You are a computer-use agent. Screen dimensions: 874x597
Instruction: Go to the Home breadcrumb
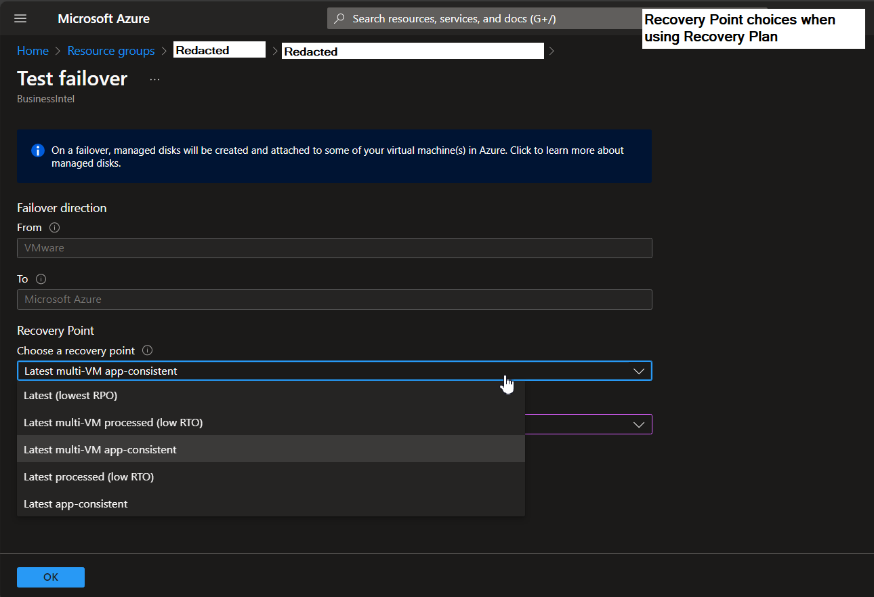(33, 51)
